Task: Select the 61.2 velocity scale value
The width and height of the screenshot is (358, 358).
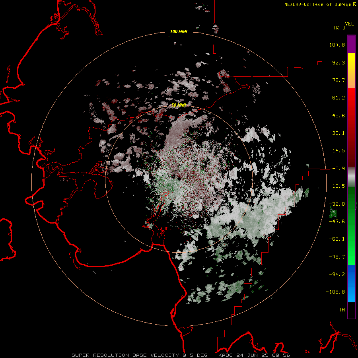Action: (x=339, y=98)
